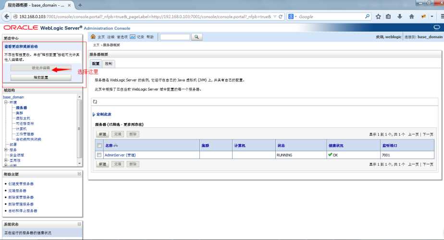Click the Oracle logo ring icon in header
444x240 pixels.
coord(437,27)
